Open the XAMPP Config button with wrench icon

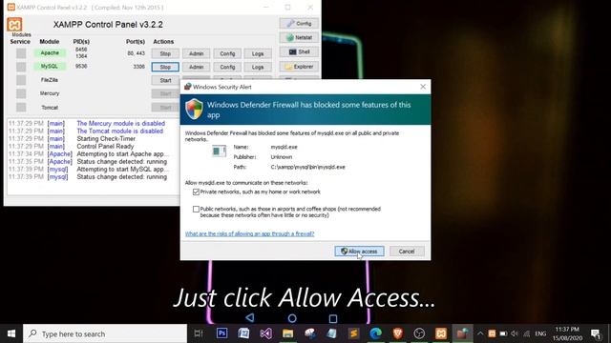point(299,23)
